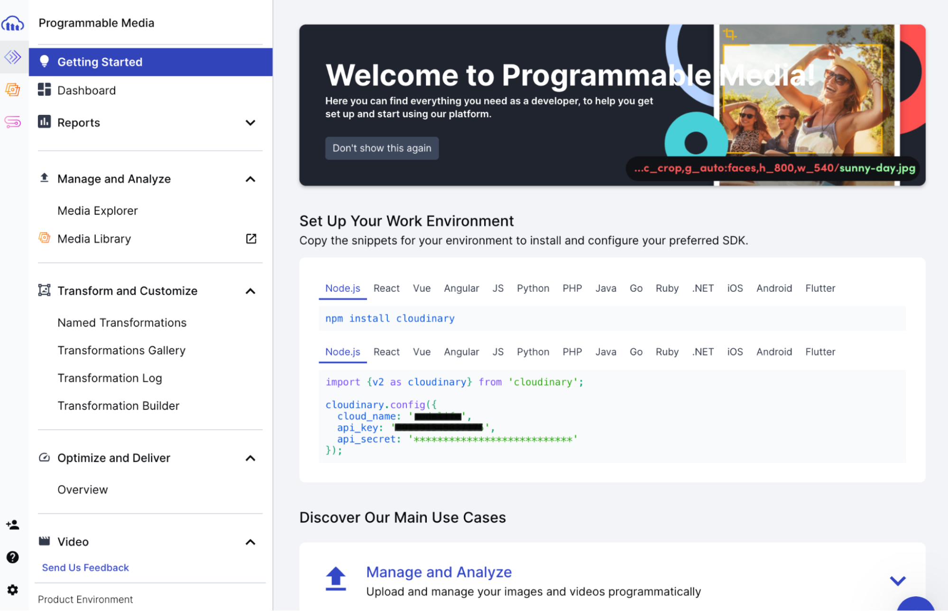Select Python tab in install snippet row
The image size is (948, 611).
click(533, 288)
